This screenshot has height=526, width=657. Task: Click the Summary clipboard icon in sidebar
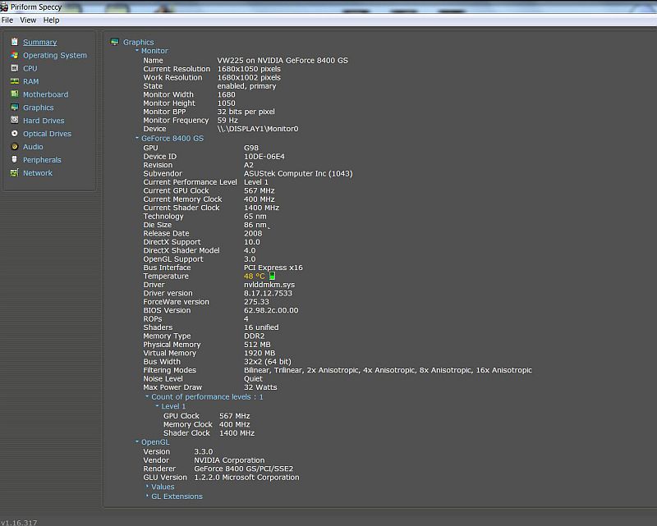[x=15, y=42]
